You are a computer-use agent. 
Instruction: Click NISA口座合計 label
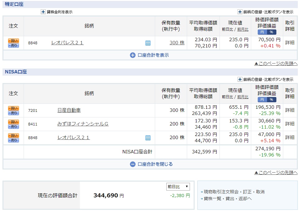point(137,152)
